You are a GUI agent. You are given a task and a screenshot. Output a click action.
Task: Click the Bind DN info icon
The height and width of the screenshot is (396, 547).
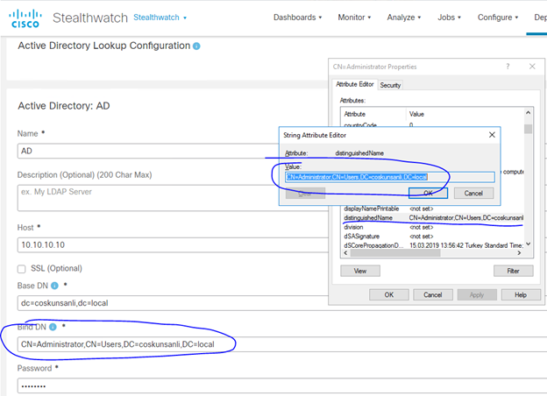pyautogui.click(x=53, y=327)
